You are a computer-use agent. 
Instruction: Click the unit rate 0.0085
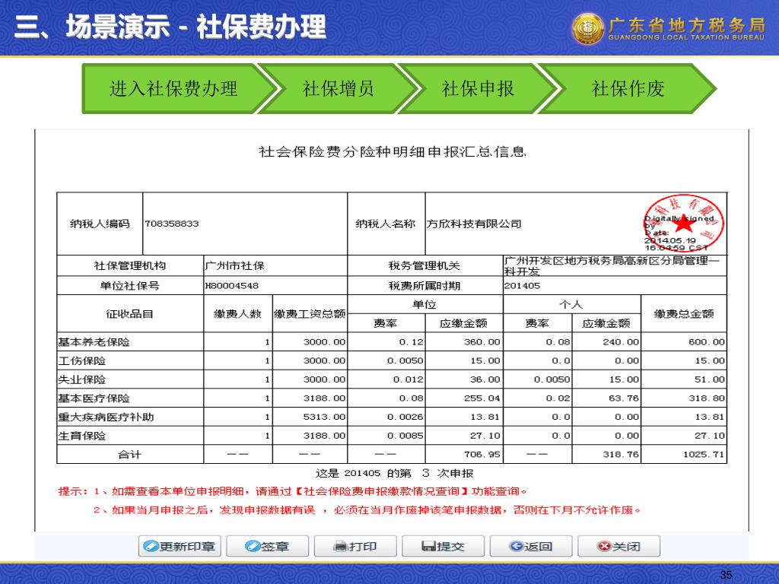click(405, 436)
